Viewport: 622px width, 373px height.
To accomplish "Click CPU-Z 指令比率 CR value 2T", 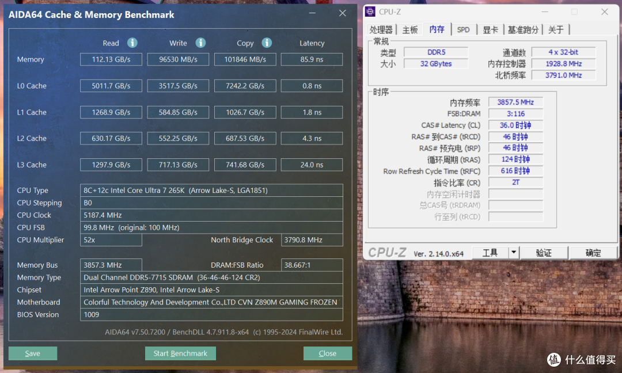I will click(515, 182).
